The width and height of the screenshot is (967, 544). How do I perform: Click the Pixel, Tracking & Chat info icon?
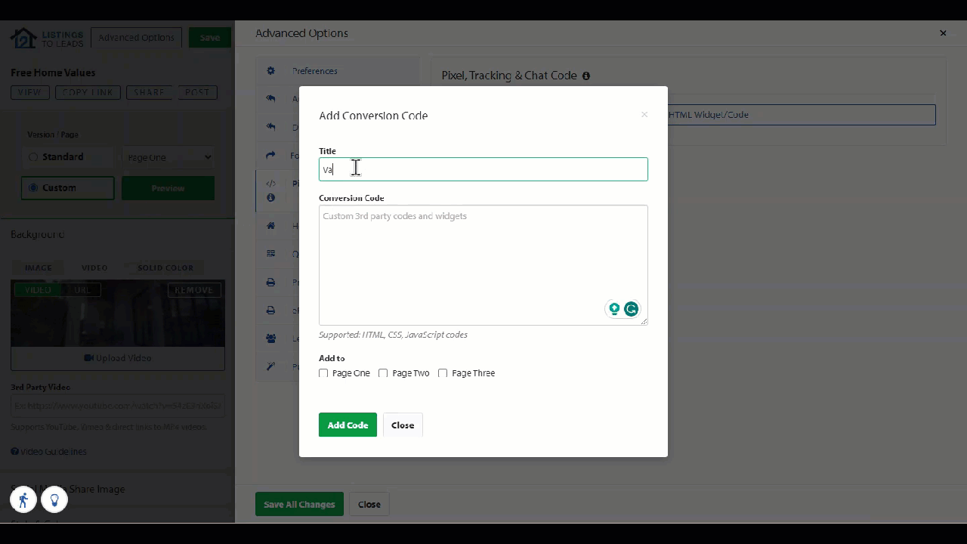(x=585, y=76)
